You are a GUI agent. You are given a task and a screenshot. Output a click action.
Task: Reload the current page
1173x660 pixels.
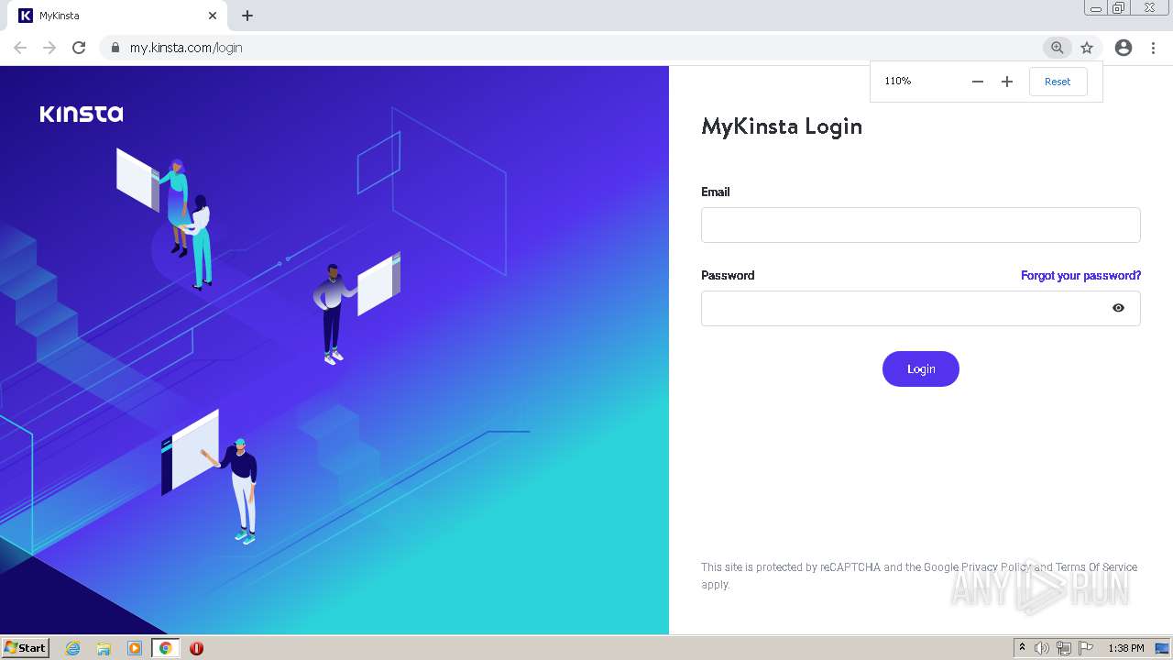click(79, 48)
